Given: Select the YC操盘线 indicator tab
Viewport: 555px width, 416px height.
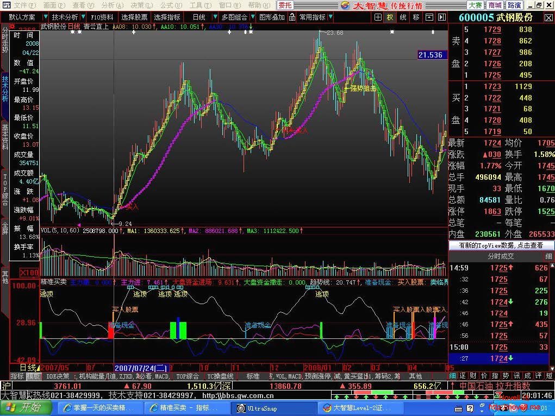Looking at the screenshot, I should (220, 376).
